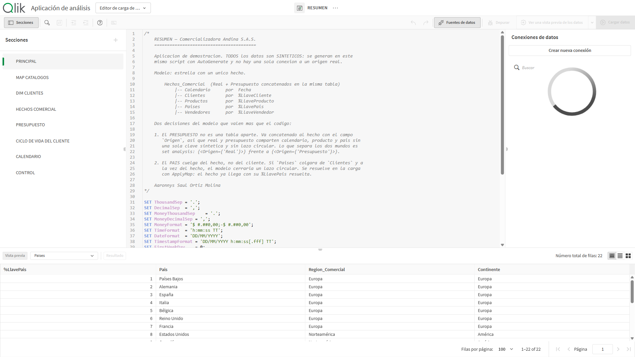Screen dimensions: 635x357
Task: Select the PRINCIPAL section
Action: point(63,61)
